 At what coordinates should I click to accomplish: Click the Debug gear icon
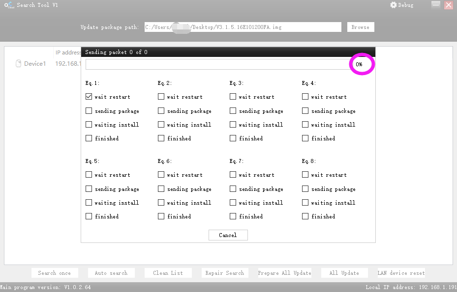pyautogui.click(x=394, y=5)
